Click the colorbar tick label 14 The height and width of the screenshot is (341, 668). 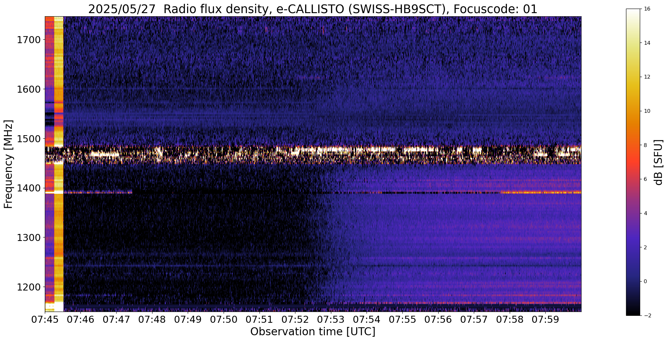(647, 43)
